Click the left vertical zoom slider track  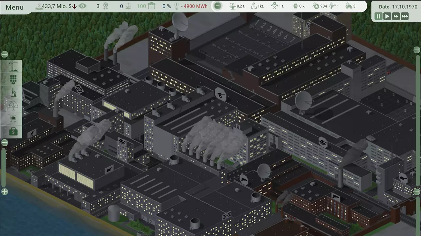4,167
